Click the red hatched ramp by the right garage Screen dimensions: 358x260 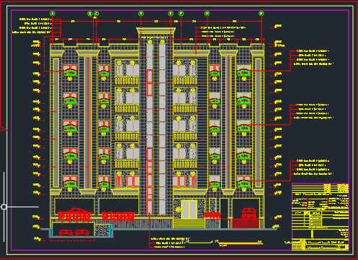[246, 223]
